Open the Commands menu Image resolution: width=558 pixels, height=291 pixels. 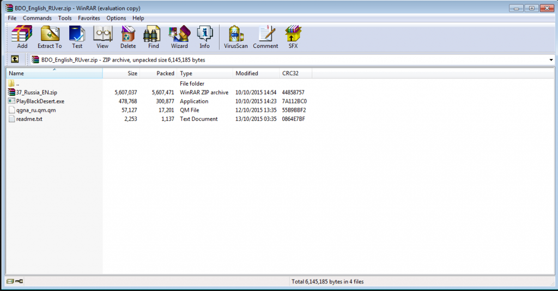pyautogui.click(x=37, y=18)
